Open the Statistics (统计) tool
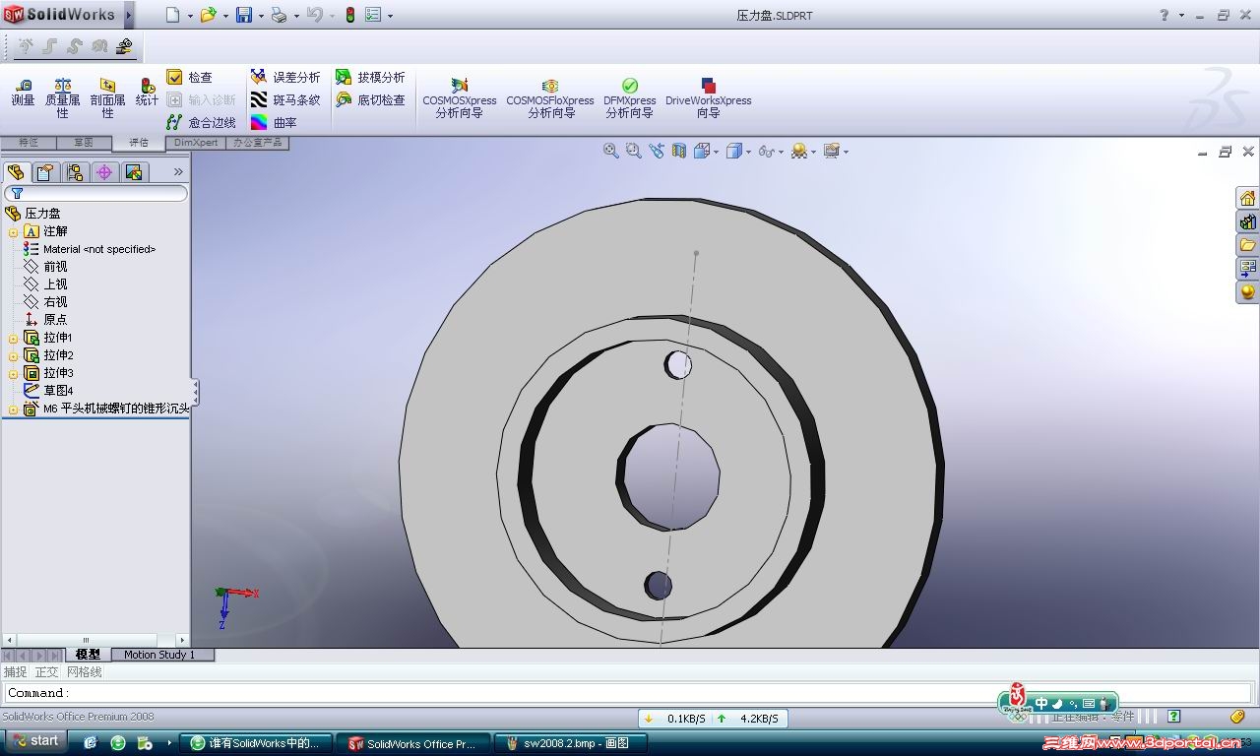1260x756 pixels. click(147, 93)
